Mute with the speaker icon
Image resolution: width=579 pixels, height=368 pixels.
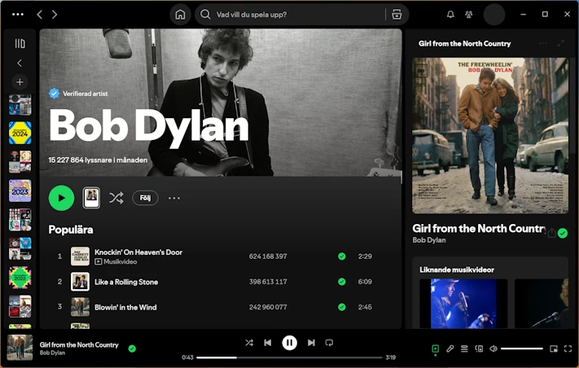(493, 348)
